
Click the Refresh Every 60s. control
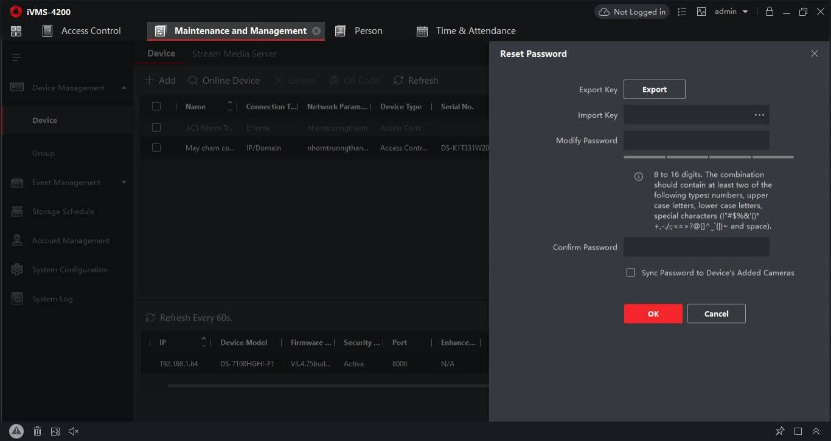click(189, 318)
